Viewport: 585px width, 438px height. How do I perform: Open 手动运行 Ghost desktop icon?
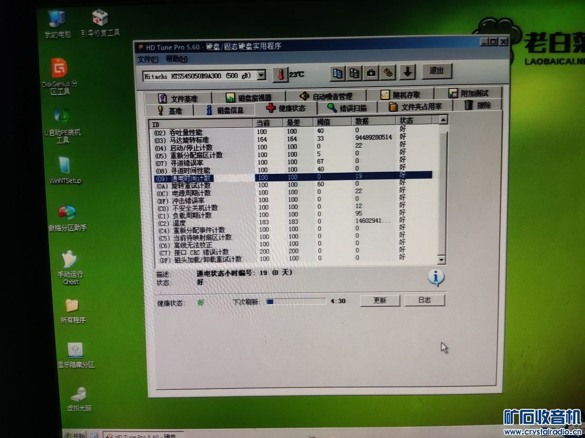click(71, 268)
